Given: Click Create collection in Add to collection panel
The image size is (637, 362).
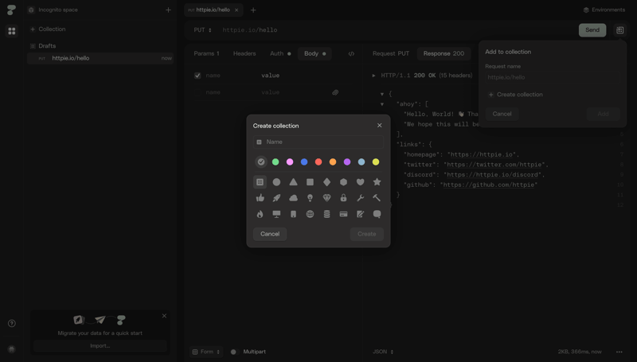Looking at the screenshot, I should click(x=515, y=95).
